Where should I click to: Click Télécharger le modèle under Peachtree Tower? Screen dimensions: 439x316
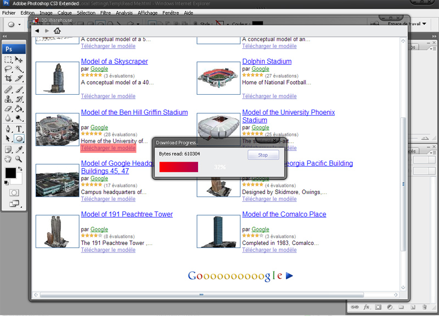click(108, 250)
